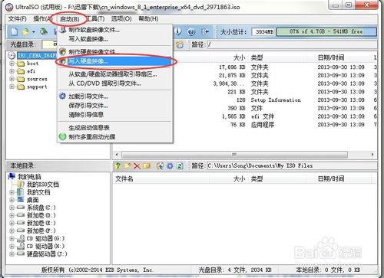
Task: Click the green save toolbar icon
Action: [x=44, y=31]
